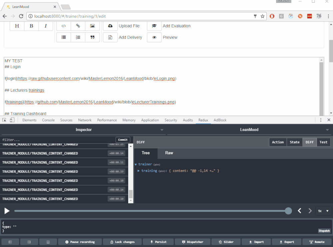Collapse the trainer node in the Diff tree
333x247 pixels.
[x=136, y=164]
